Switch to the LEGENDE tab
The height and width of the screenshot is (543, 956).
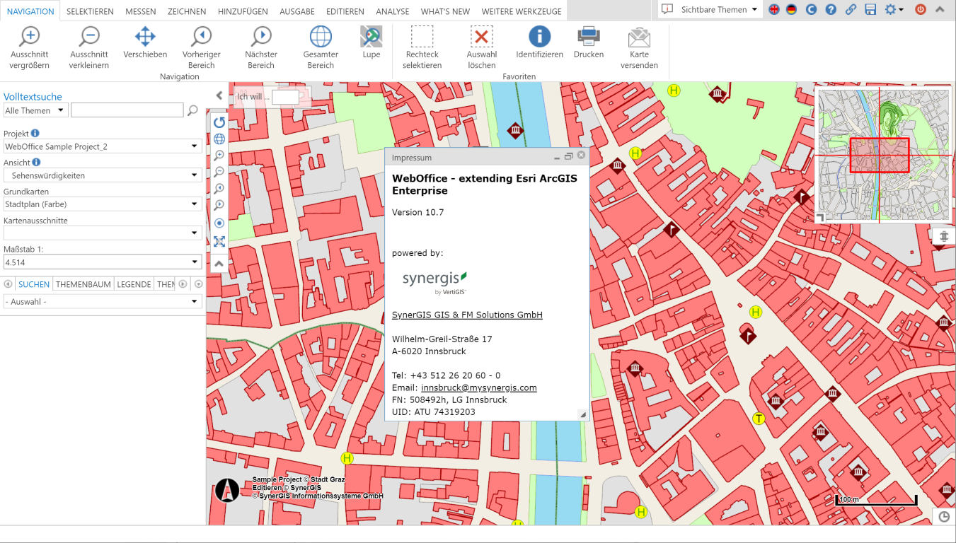(133, 284)
